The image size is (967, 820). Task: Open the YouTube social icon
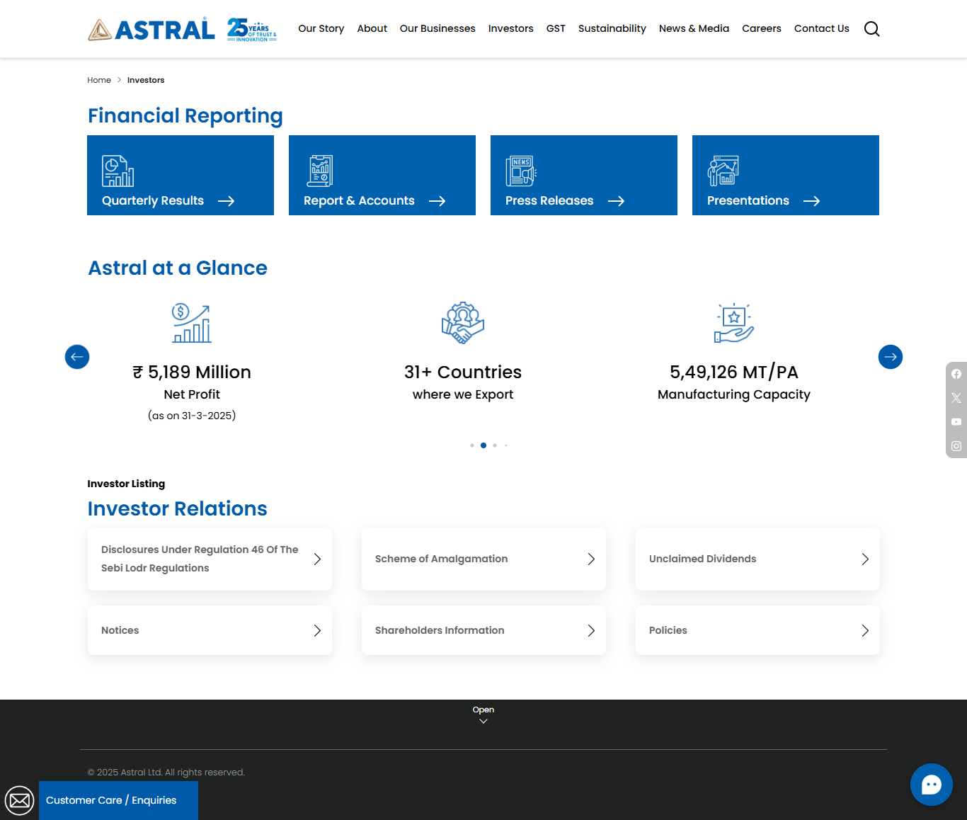click(956, 422)
